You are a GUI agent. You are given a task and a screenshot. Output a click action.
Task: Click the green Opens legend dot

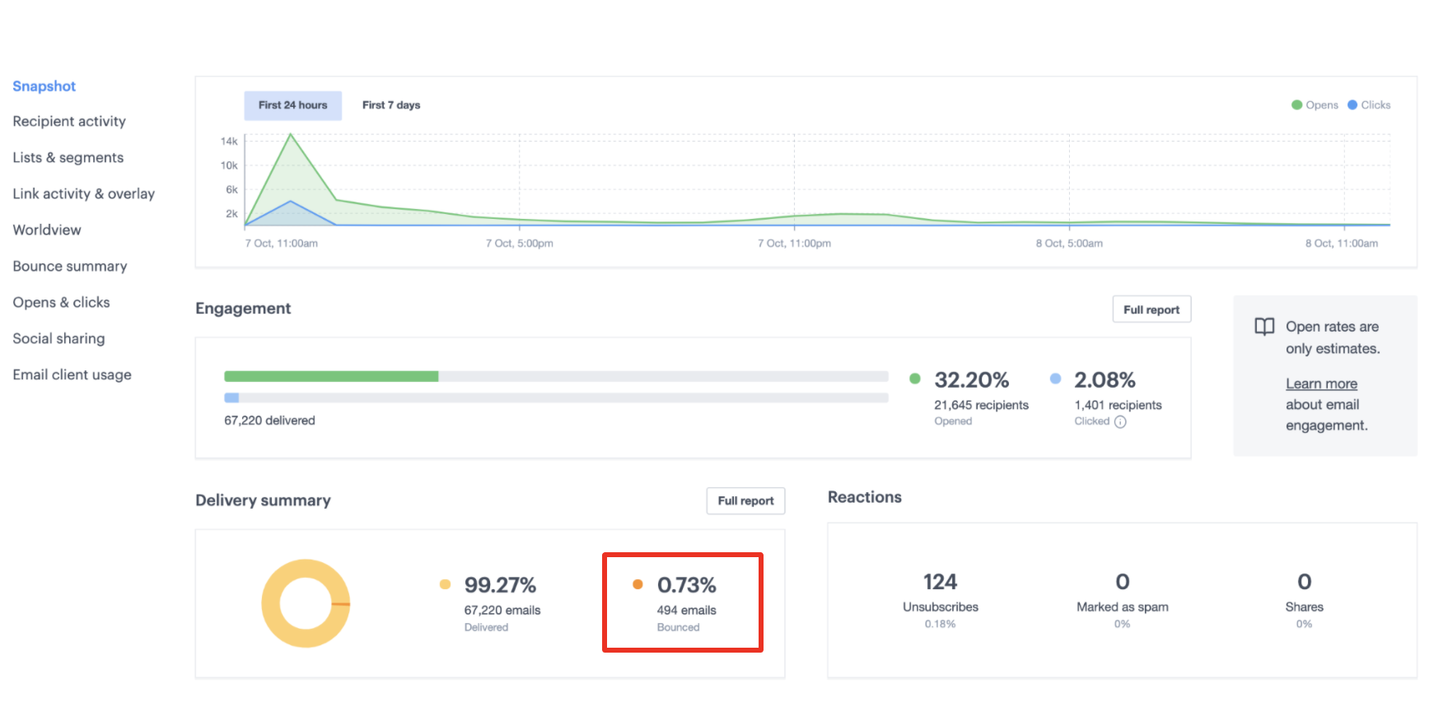click(x=1297, y=105)
